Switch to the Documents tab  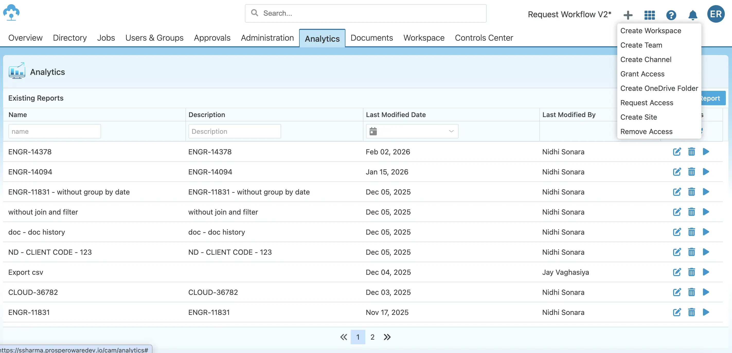click(371, 38)
